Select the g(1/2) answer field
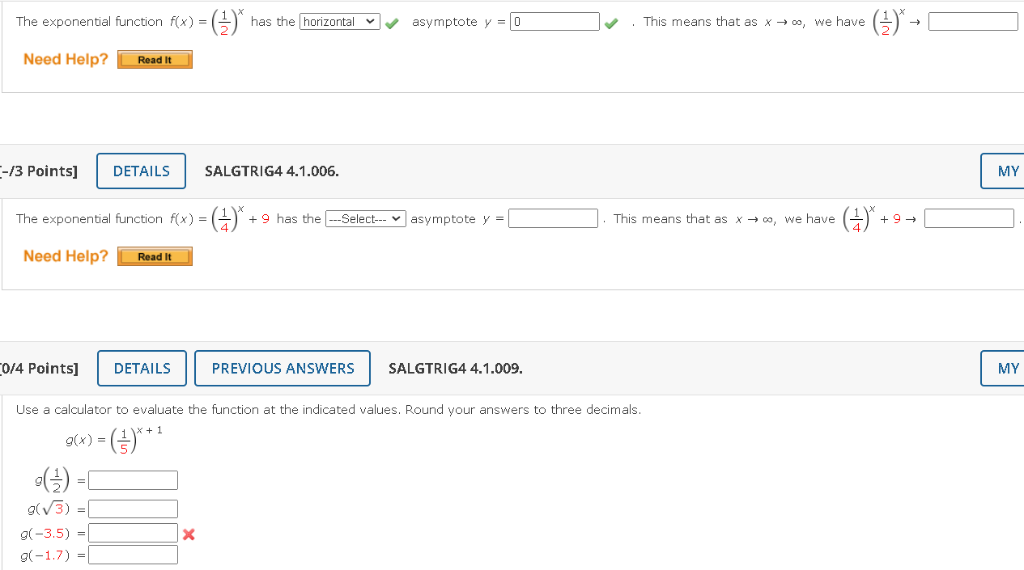The width and height of the screenshot is (1024, 570). 134,480
